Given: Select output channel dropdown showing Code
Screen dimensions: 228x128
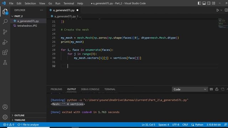Looking at the screenshot, I should pos(190,89).
